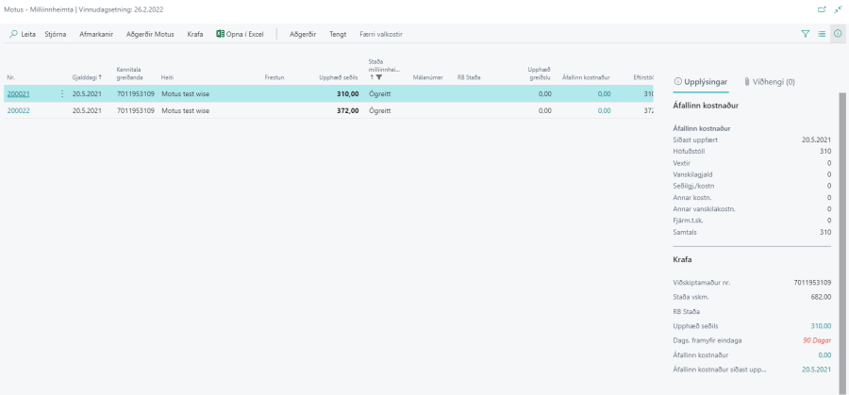This screenshot has height=395, width=849.
Task: Open row options menu for 200021
Action: point(62,94)
